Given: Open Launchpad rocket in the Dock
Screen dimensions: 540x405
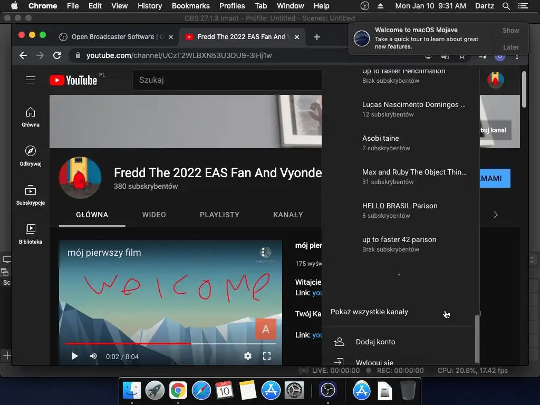Looking at the screenshot, I should 155,391.
